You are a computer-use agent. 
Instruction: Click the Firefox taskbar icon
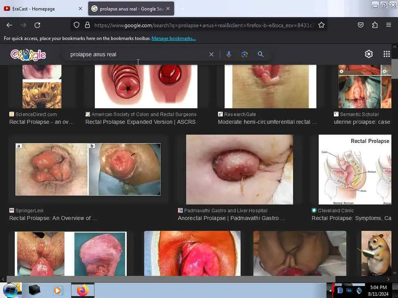pyautogui.click(x=83, y=290)
